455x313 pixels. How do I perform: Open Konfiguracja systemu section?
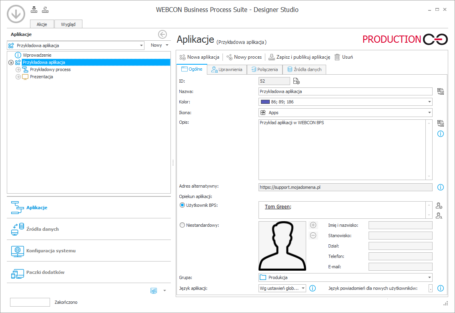[x=89, y=251]
